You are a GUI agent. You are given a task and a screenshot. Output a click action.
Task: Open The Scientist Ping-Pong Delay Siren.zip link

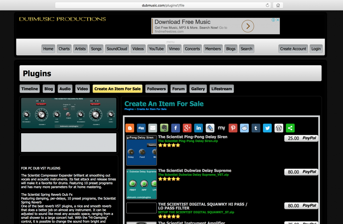pos(188,141)
